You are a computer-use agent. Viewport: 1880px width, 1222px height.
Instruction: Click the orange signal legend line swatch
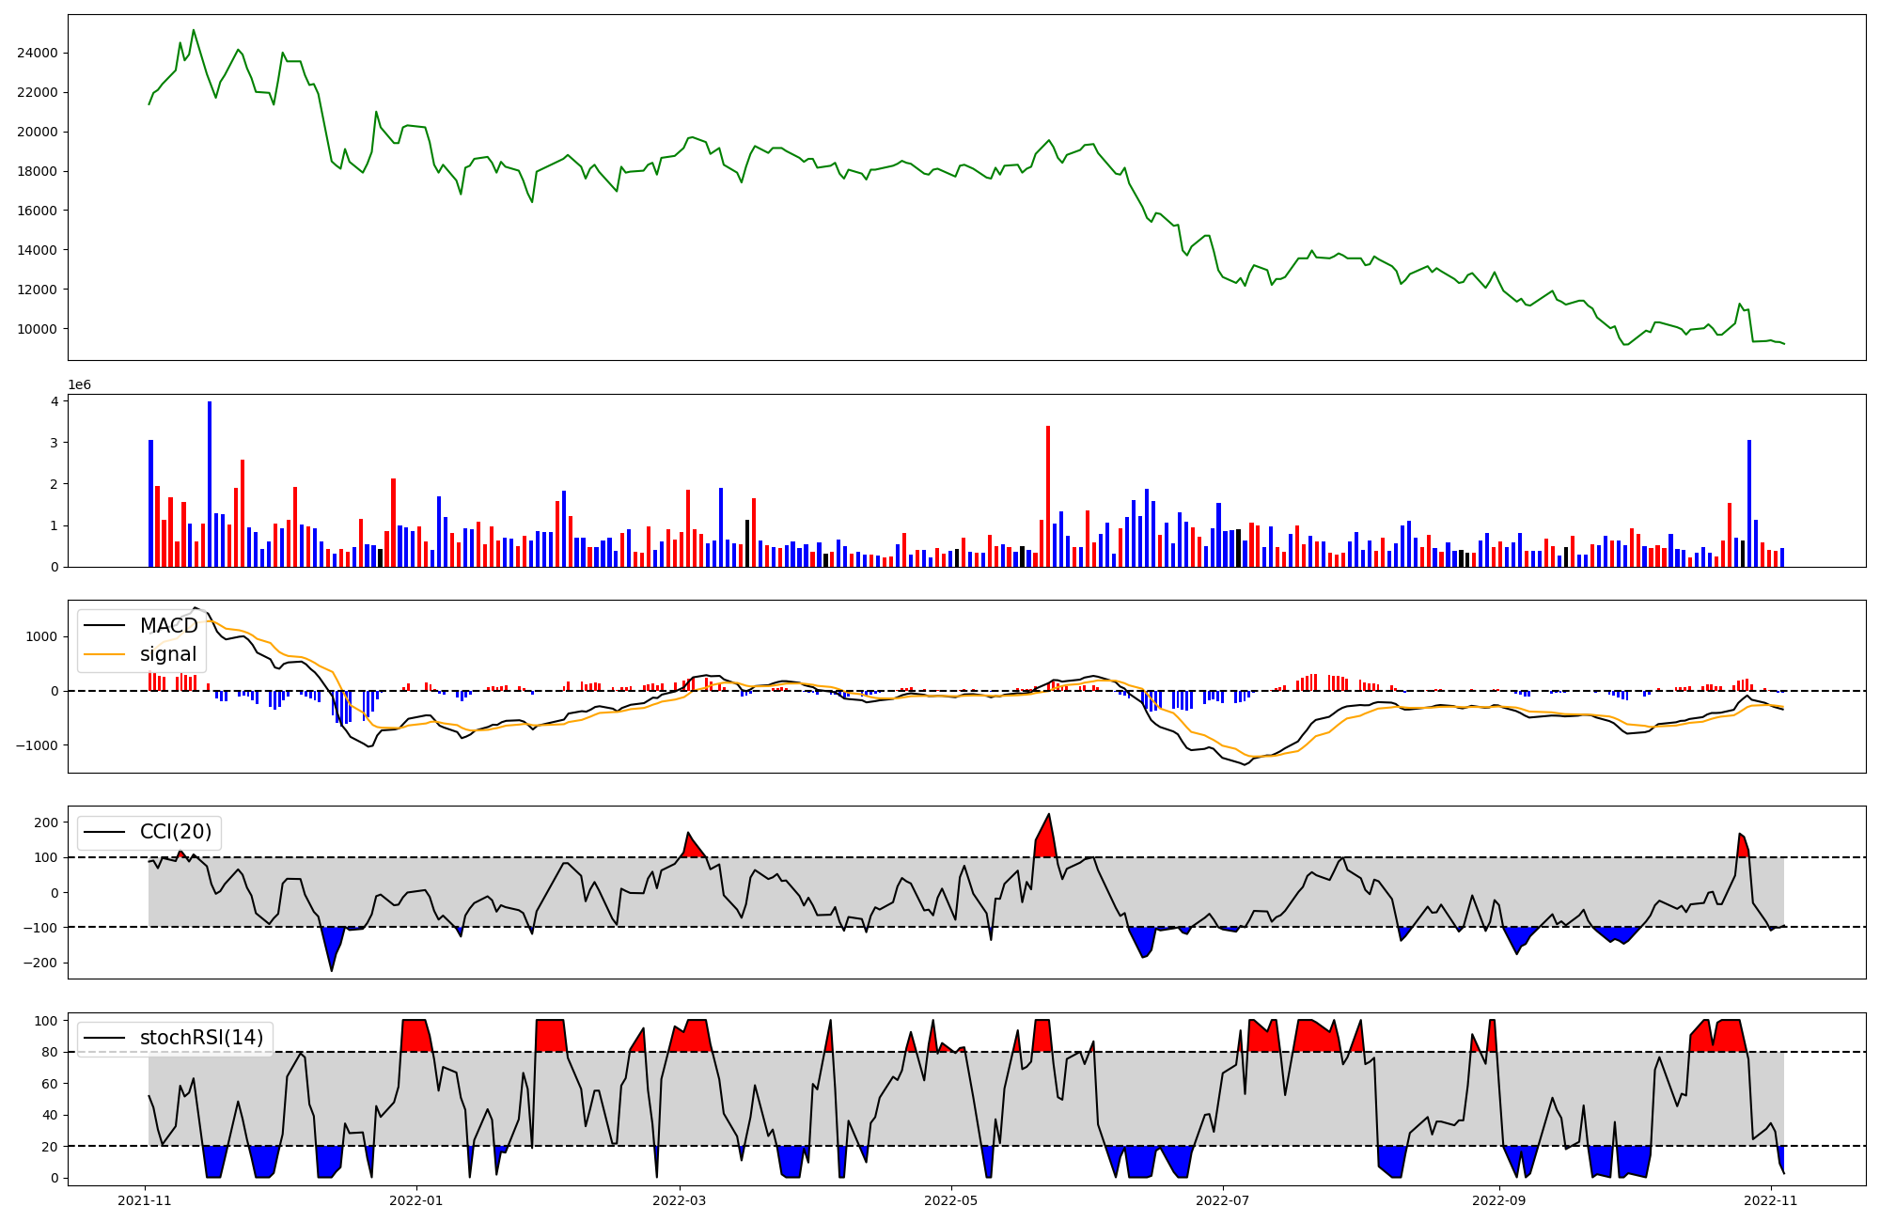pos(104,654)
